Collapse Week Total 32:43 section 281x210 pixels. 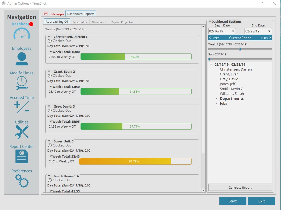51,156
